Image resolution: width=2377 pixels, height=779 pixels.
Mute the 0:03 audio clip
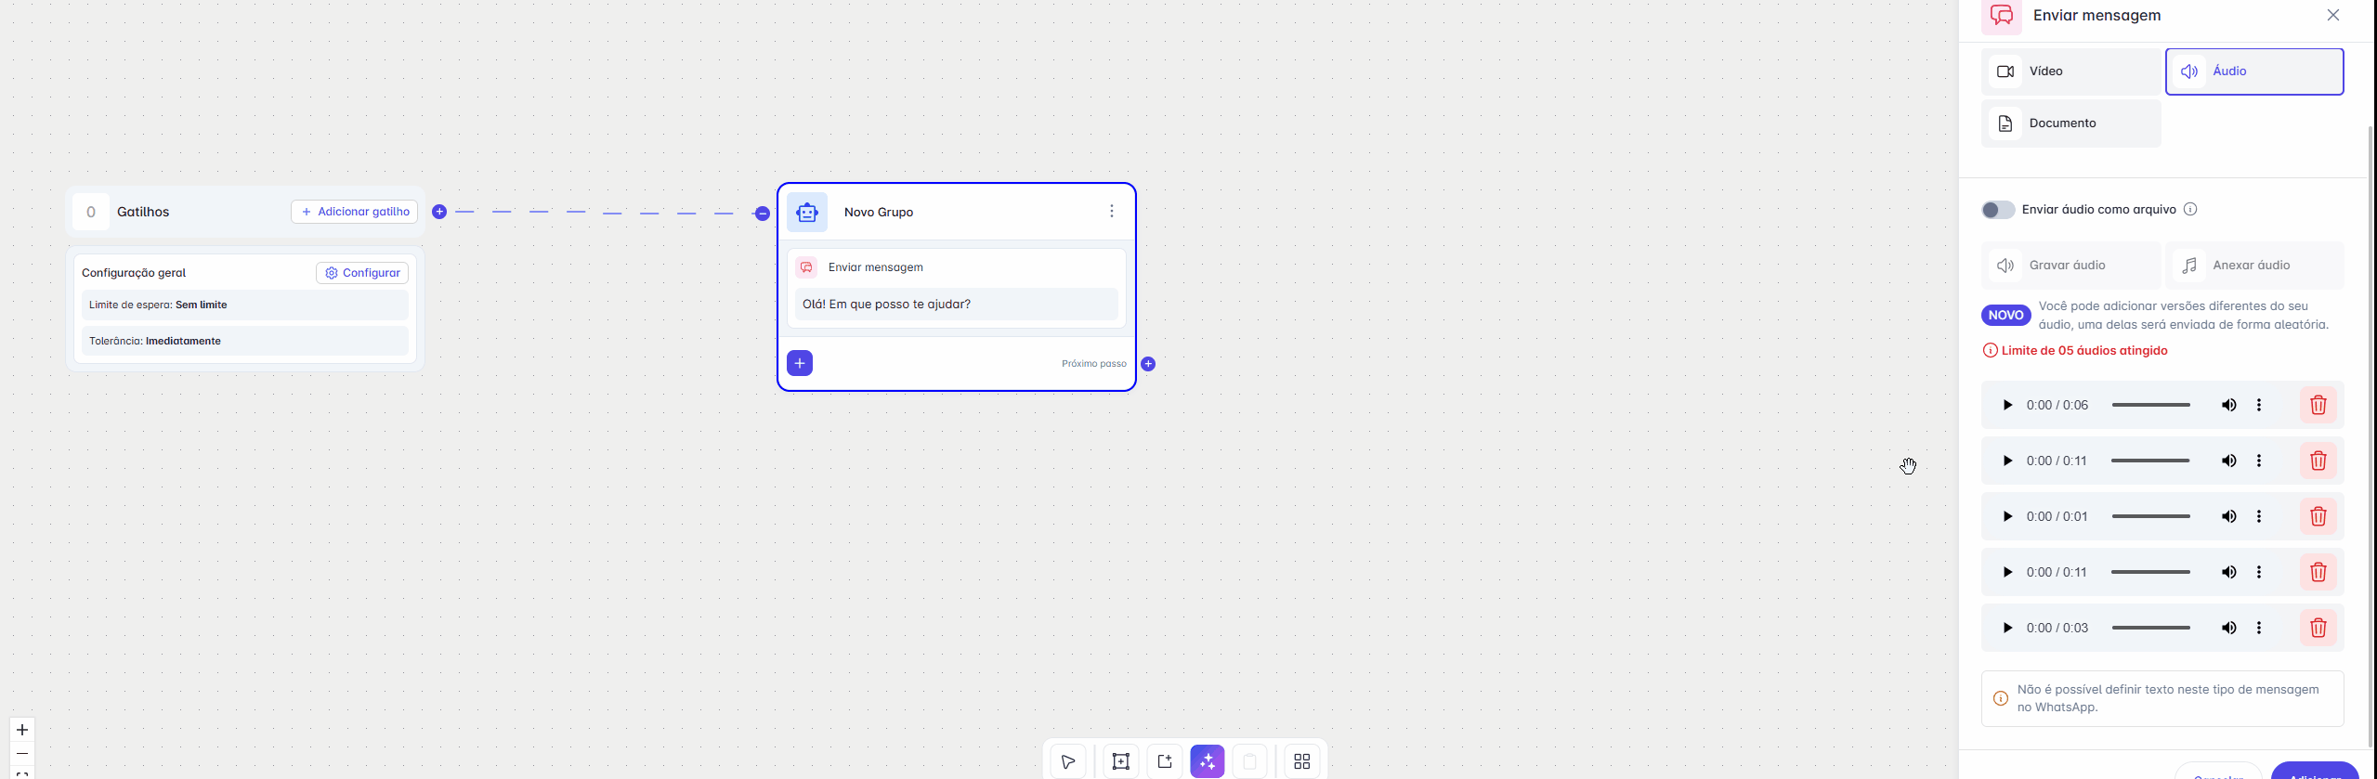[x=2228, y=628]
